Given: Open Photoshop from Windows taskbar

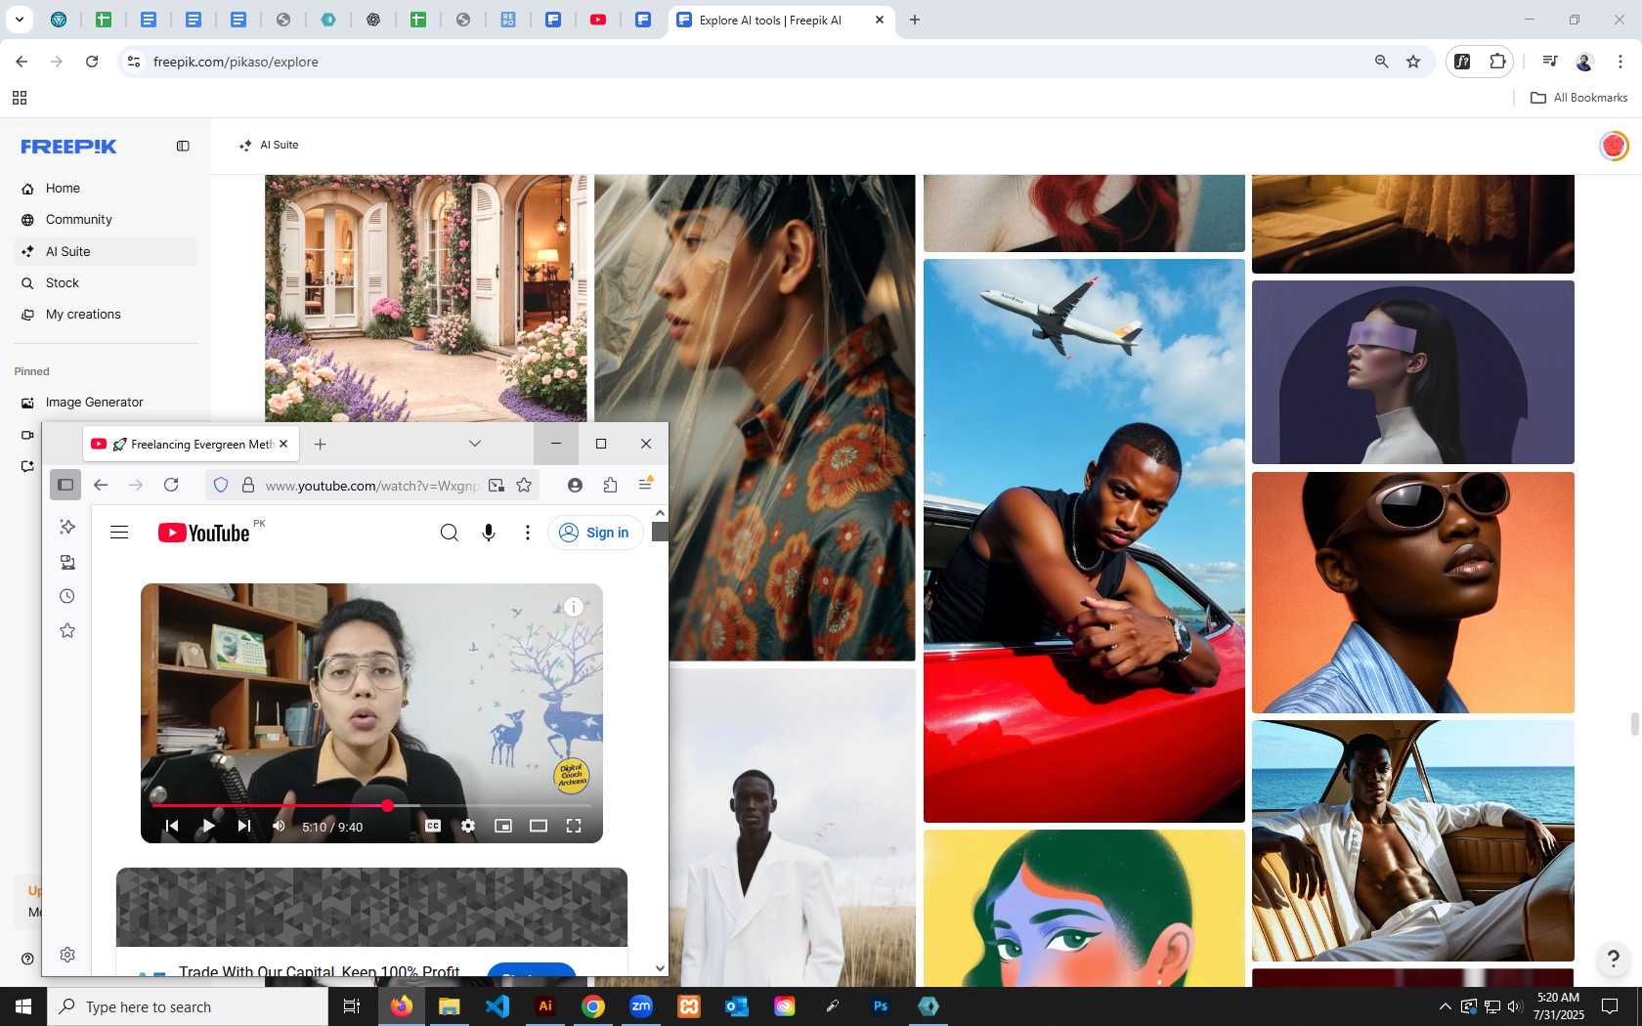Looking at the screenshot, I should (x=881, y=1006).
